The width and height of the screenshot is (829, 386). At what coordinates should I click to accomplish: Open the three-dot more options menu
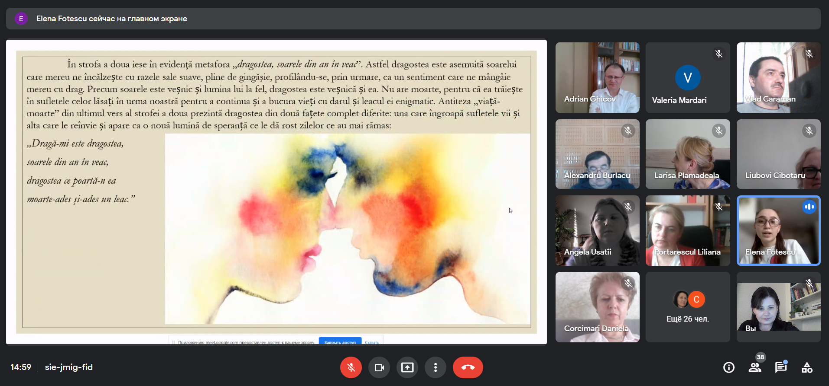(436, 367)
